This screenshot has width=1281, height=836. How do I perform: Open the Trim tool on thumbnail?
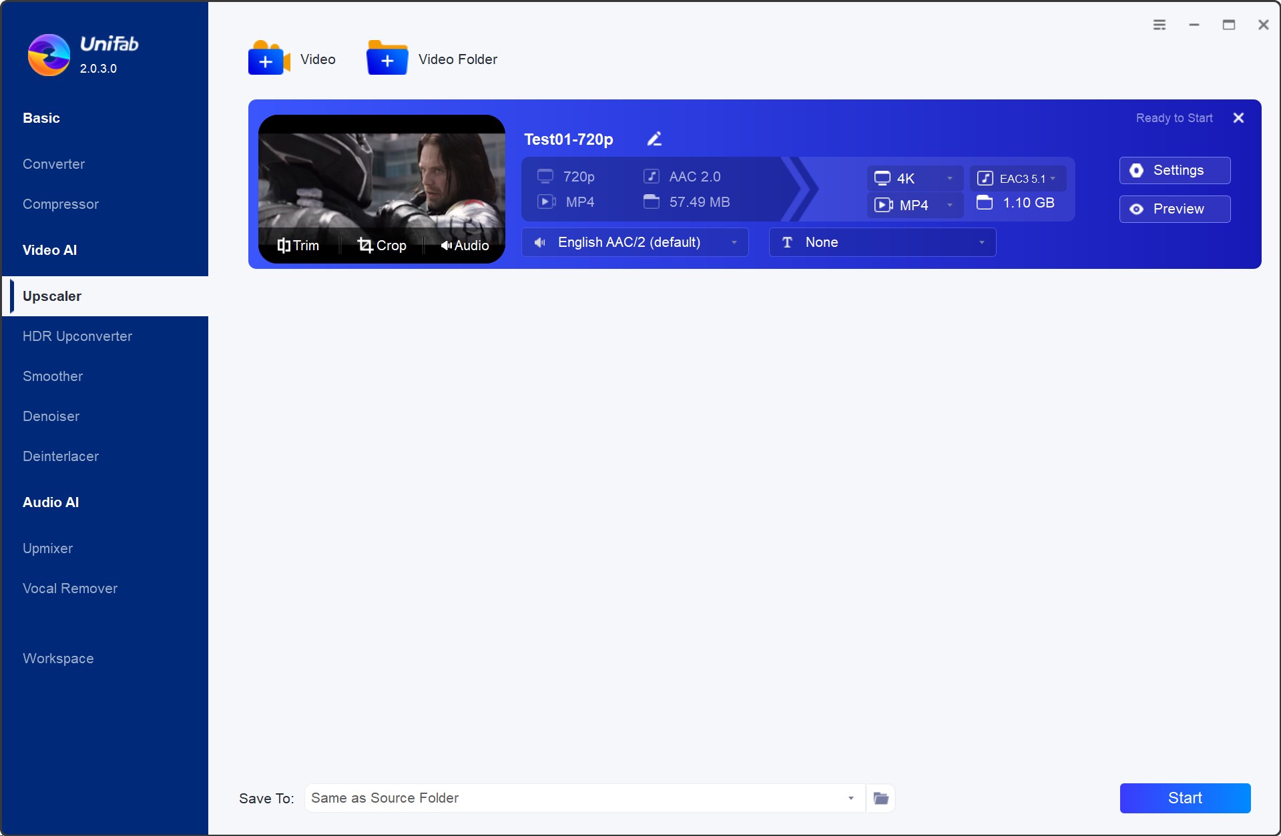(x=298, y=246)
